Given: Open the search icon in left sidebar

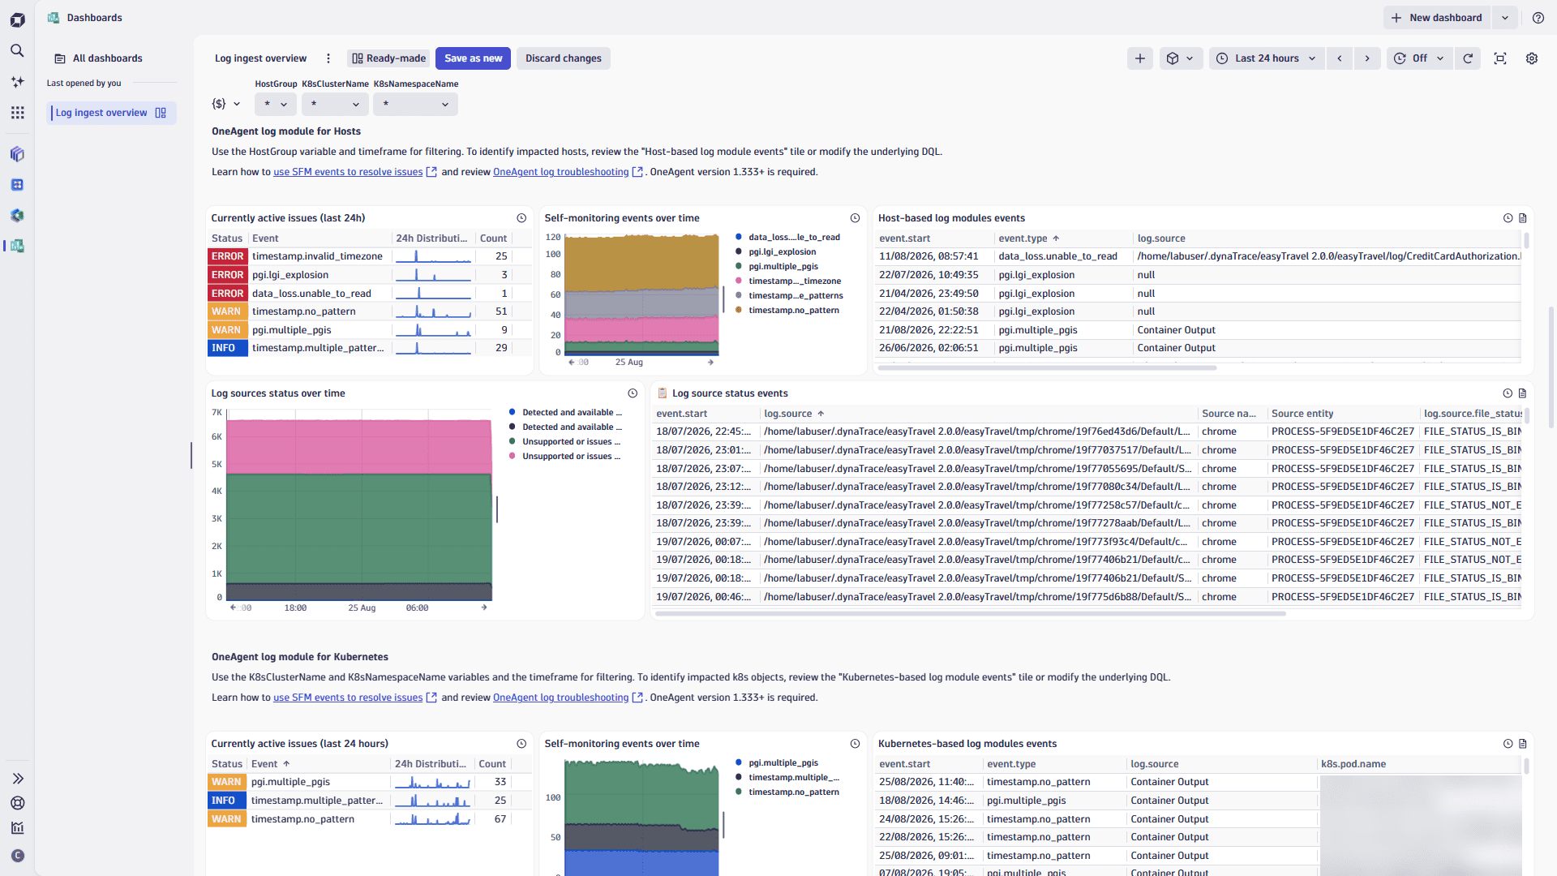Looking at the screenshot, I should click(x=17, y=50).
